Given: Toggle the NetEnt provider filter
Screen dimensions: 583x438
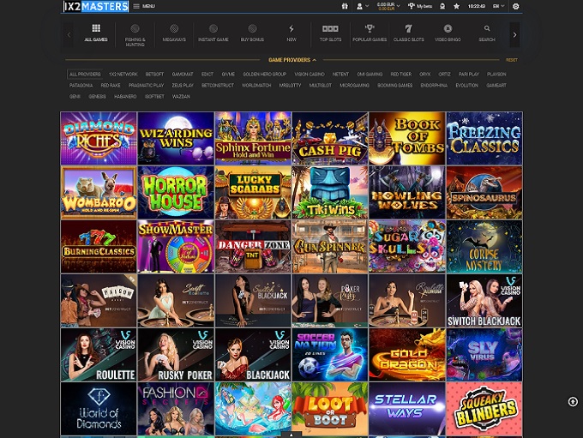Looking at the screenshot, I should [x=340, y=75].
